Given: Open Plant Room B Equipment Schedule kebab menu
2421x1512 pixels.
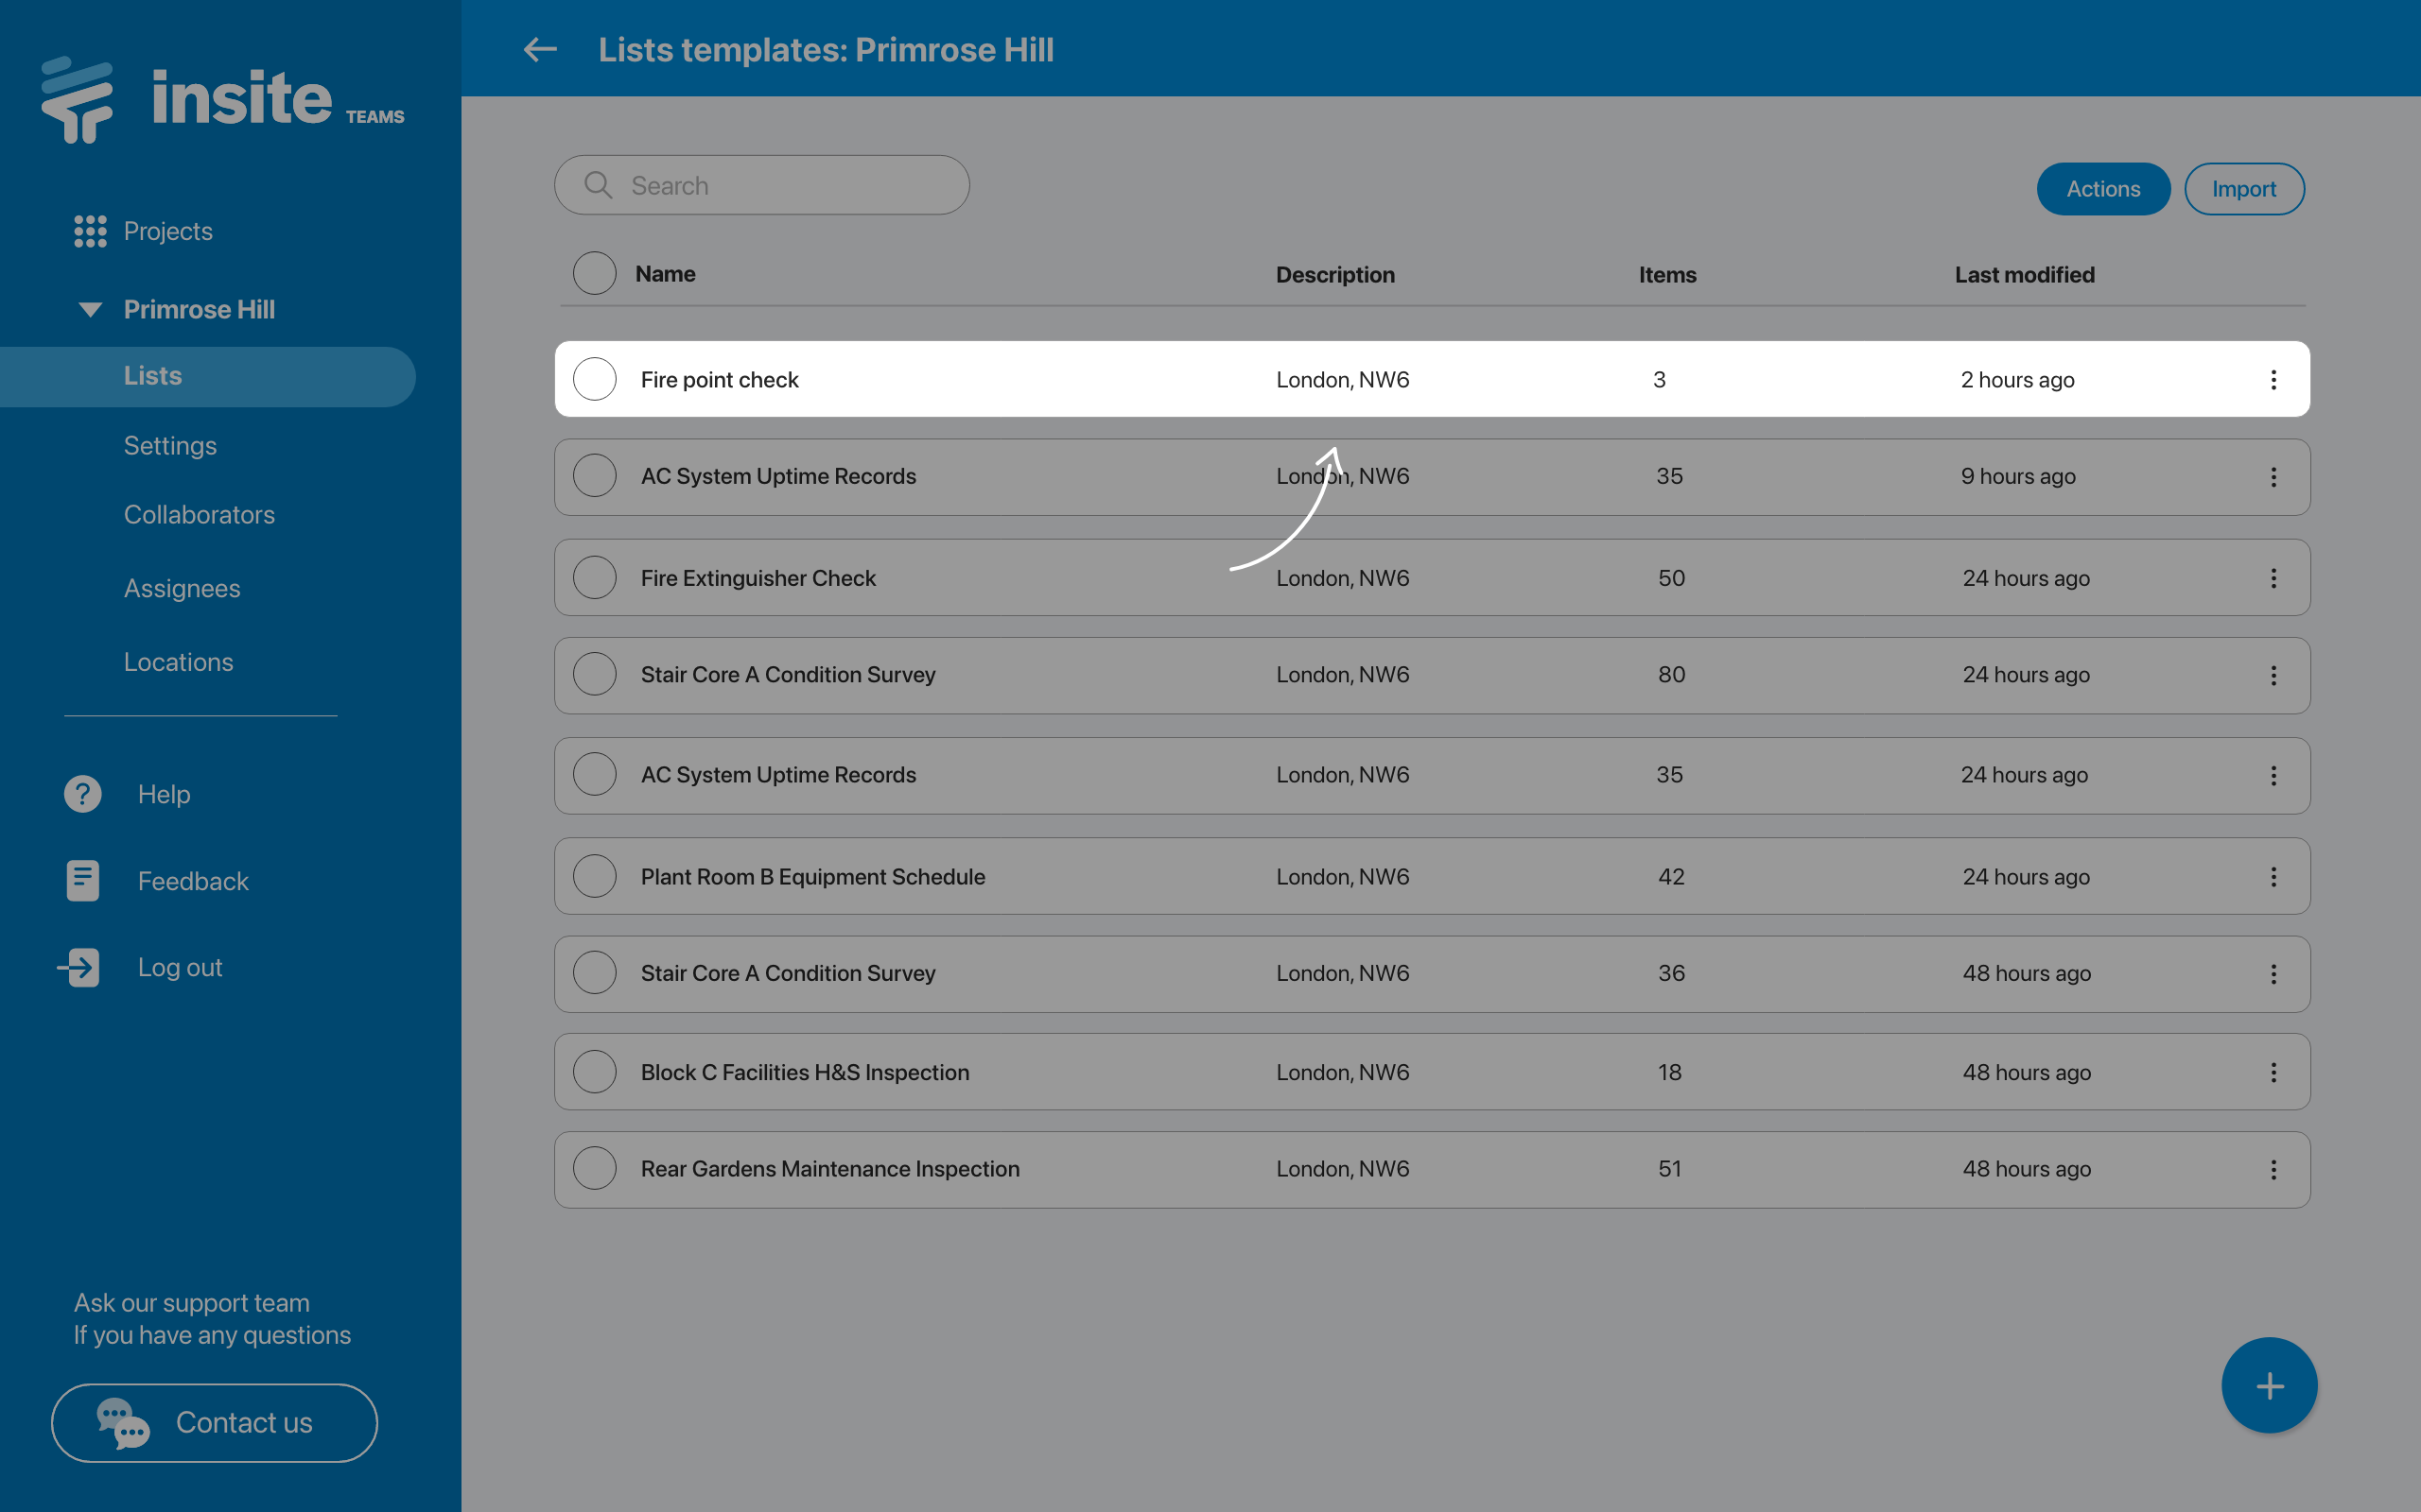Looking at the screenshot, I should pyautogui.click(x=2273, y=877).
